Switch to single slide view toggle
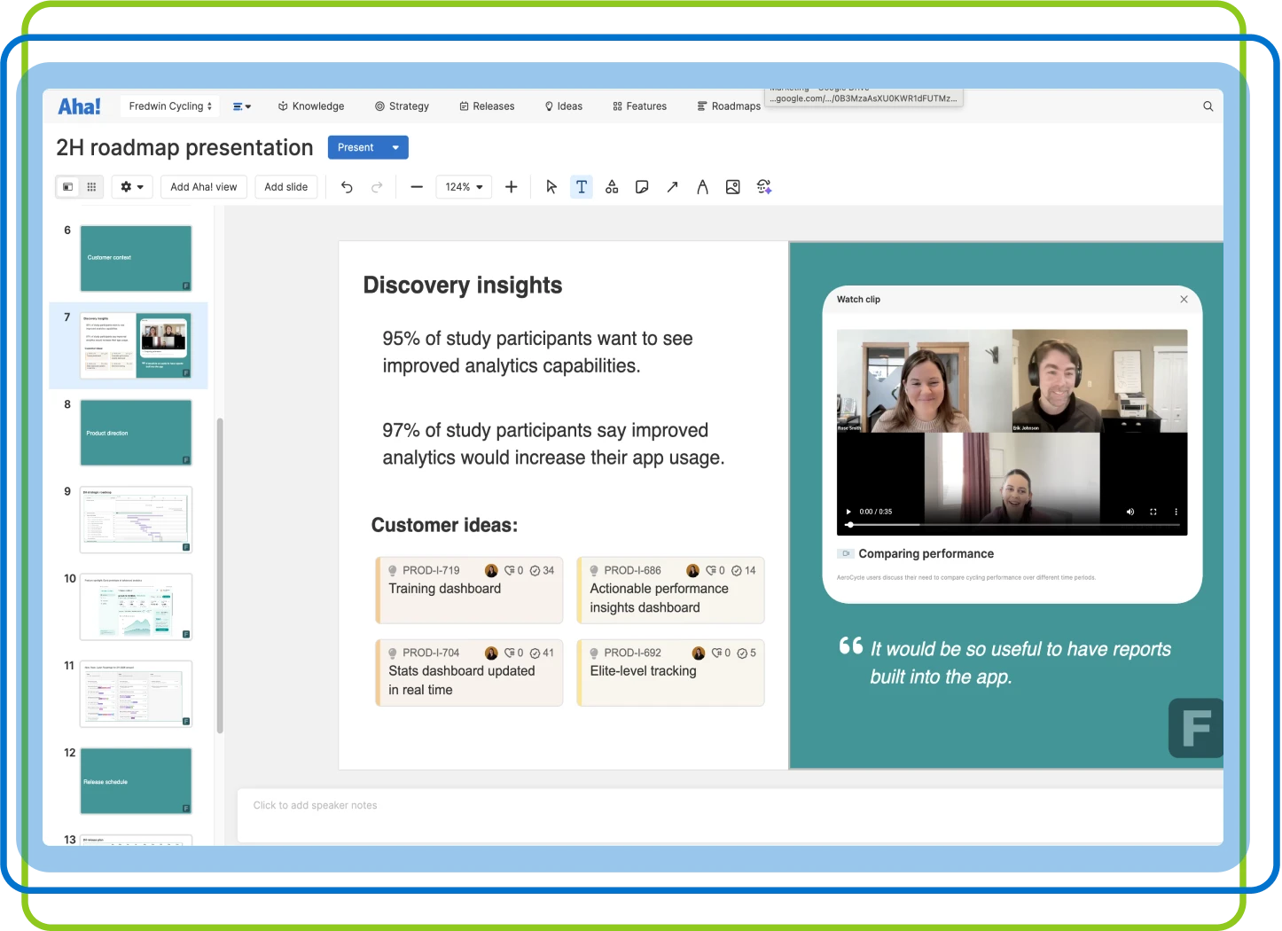This screenshot has width=1282, height=931. pos(67,187)
